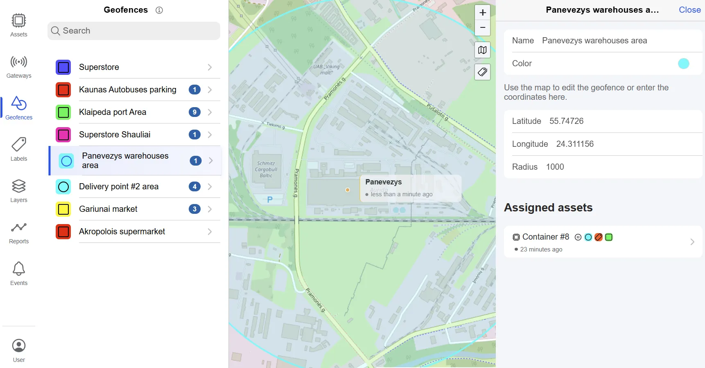The image size is (705, 368).
Task: Open the Layers section
Action: point(19,191)
